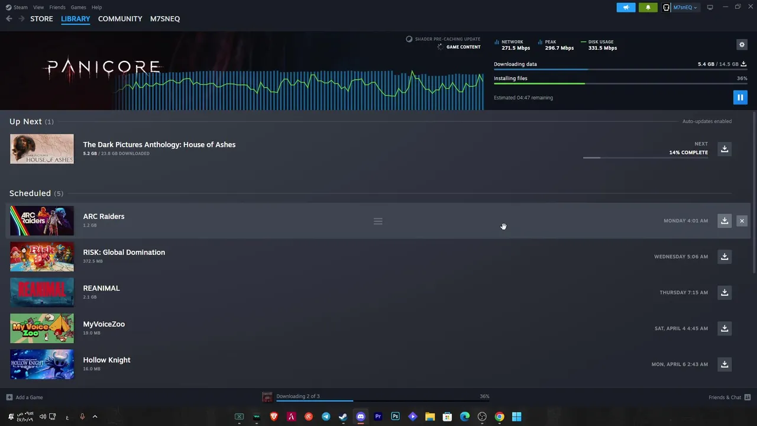Open The Dark Pictures Anthology: House of Ashes title
Viewport: 757px width, 426px height.
click(159, 144)
